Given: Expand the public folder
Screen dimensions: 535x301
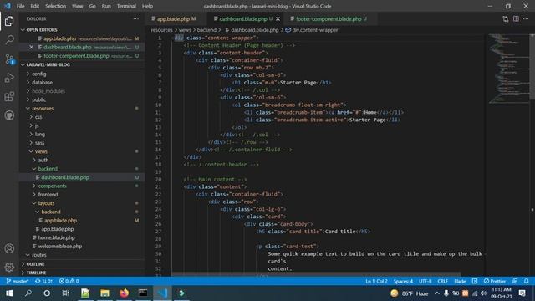Looking at the screenshot, I should point(39,99).
